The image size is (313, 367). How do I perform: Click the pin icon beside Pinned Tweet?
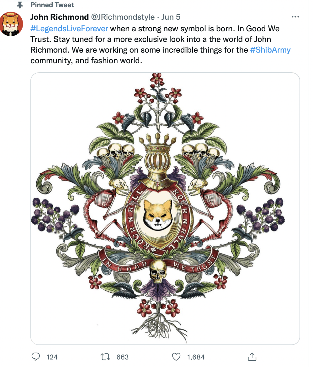pos(20,5)
